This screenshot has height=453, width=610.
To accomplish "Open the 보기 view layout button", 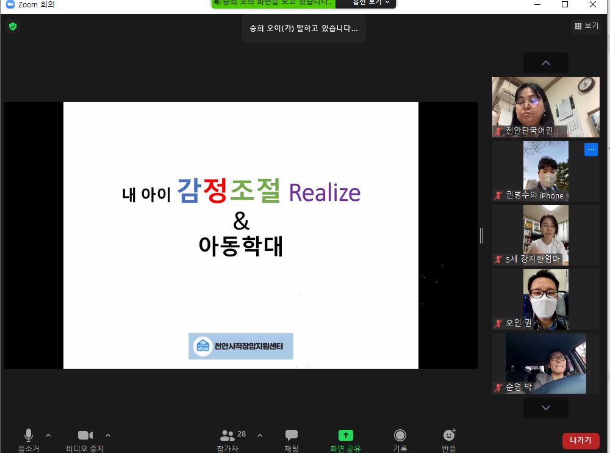I will pyautogui.click(x=586, y=26).
